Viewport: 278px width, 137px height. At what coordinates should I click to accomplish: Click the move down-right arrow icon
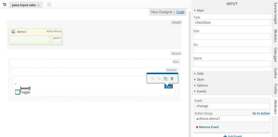click(x=159, y=79)
